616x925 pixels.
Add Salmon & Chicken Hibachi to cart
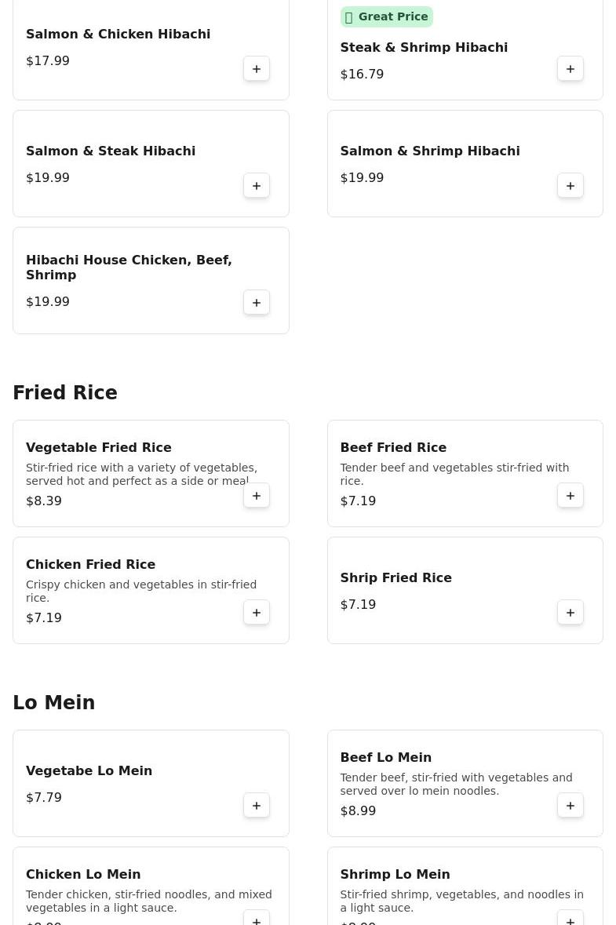point(257,69)
